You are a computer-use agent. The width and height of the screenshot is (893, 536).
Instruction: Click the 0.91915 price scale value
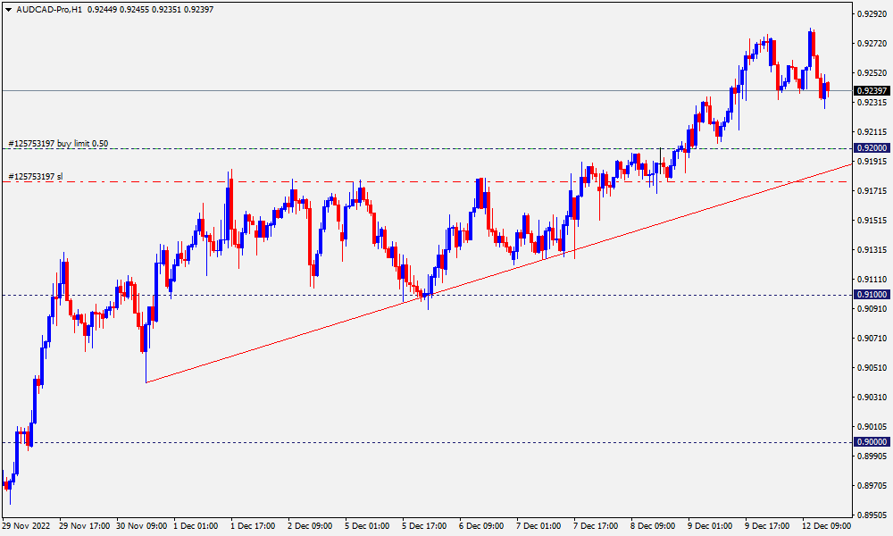pos(872,161)
